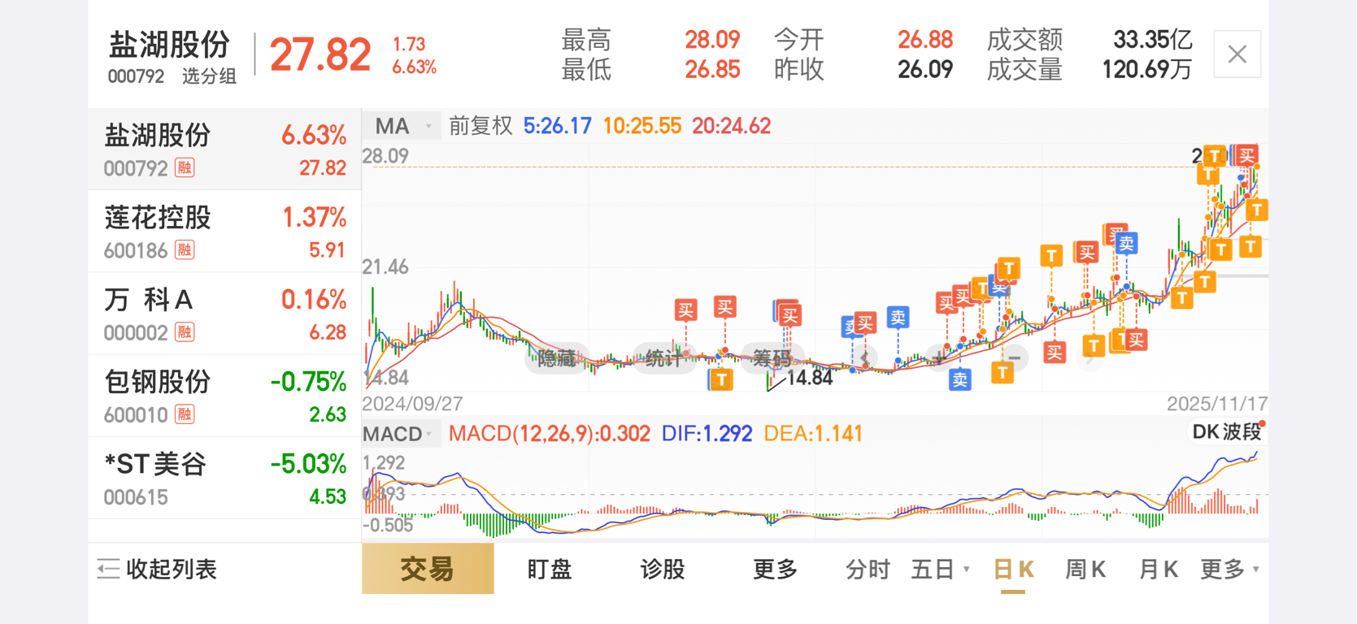1357x624 pixels.
Task: Open the MA indicator dropdown
Action: (402, 126)
